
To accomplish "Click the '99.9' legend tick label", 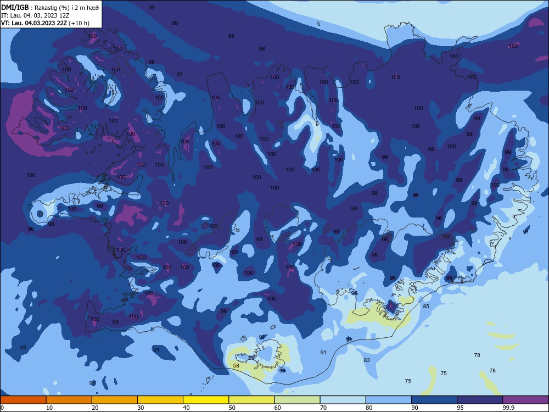I will click(x=508, y=408).
